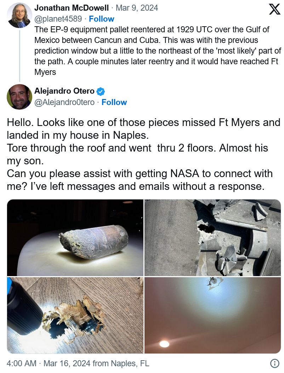View the damaged roof hole photo

point(212,238)
